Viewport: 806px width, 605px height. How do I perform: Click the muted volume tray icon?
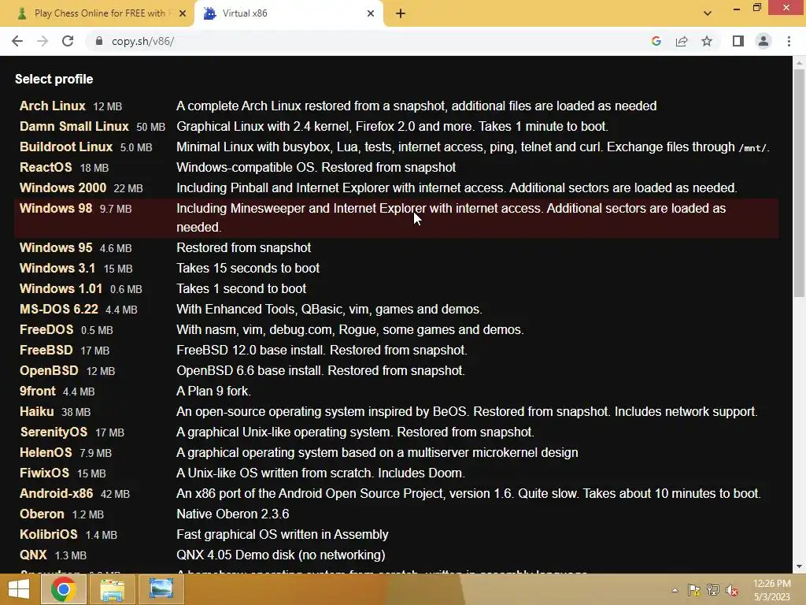pyautogui.click(x=732, y=591)
